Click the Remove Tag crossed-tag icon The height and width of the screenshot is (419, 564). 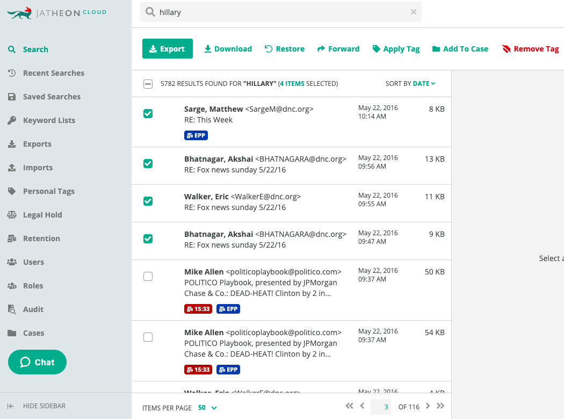[507, 49]
